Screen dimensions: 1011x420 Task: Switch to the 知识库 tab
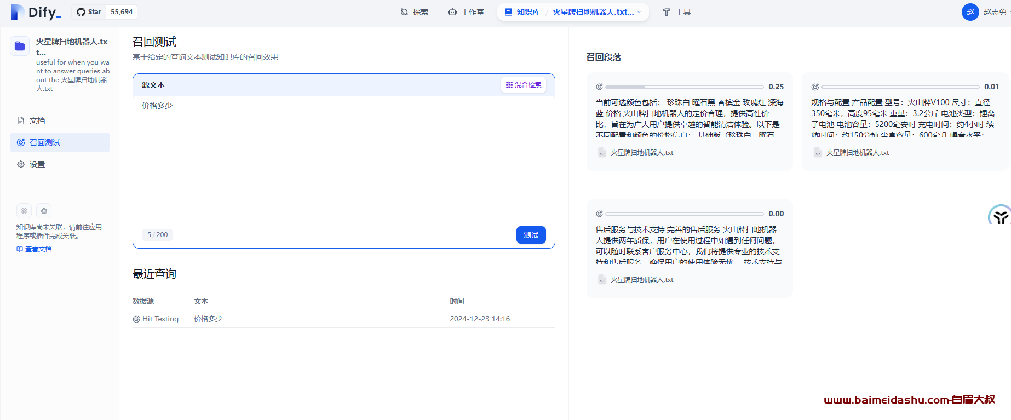pos(522,12)
